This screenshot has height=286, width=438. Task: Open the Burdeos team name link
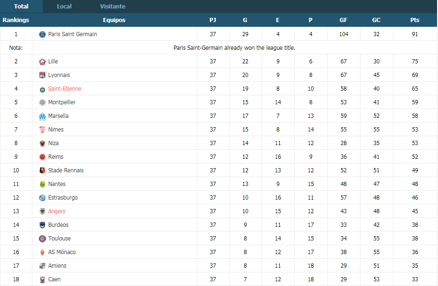58,225
